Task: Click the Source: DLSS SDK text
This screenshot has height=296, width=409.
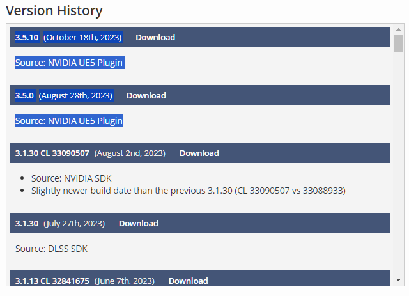Action: tap(51, 249)
